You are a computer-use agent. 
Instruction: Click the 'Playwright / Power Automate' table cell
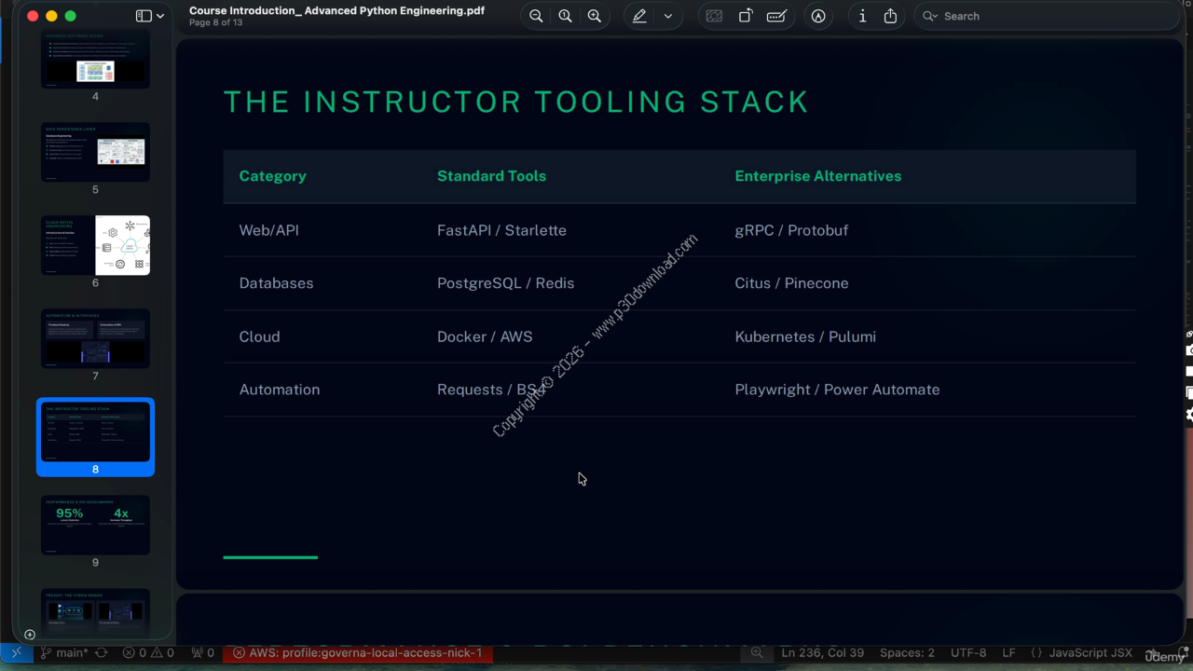pos(837,390)
